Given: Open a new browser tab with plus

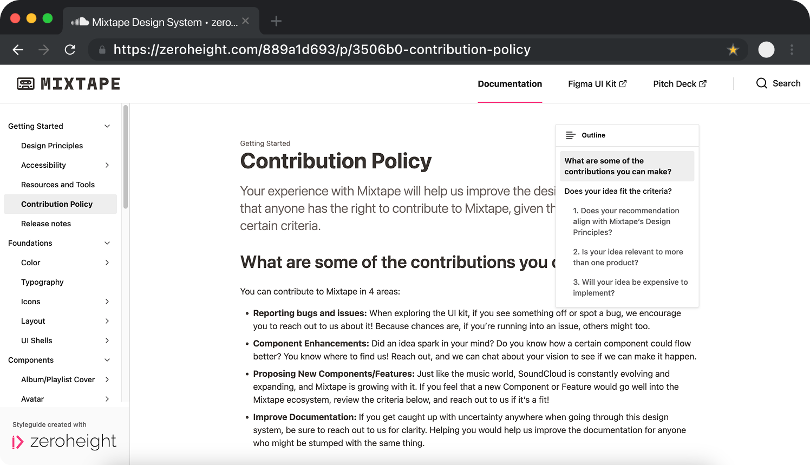Looking at the screenshot, I should pyautogui.click(x=276, y=21).
